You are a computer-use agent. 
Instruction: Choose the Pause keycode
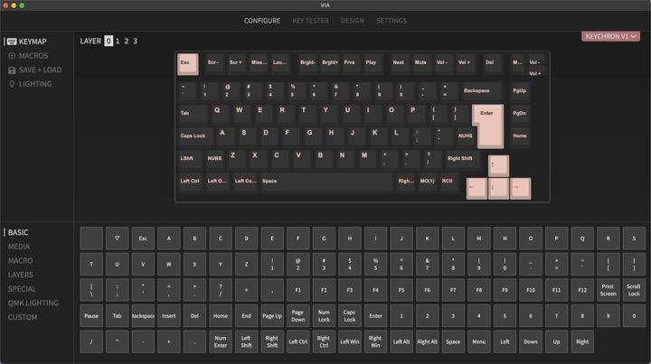(x=91, y=316)
